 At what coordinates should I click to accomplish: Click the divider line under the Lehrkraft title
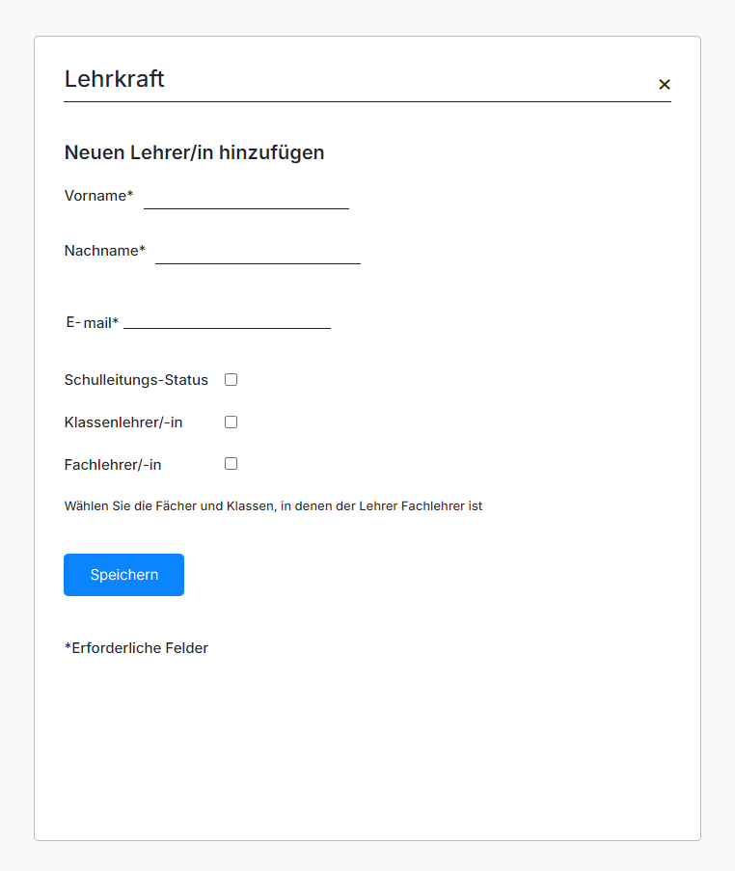pos(367,101)
